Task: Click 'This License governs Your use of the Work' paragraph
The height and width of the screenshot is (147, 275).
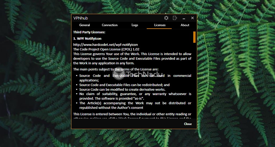Action: point(132,58)
